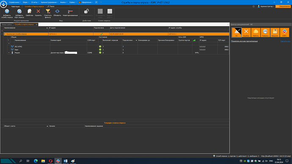
Task: Click the red Удалить icon
Action: tap(38, 11)
